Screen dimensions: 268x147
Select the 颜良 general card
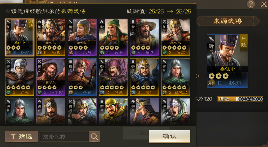[x=51, y=37]
